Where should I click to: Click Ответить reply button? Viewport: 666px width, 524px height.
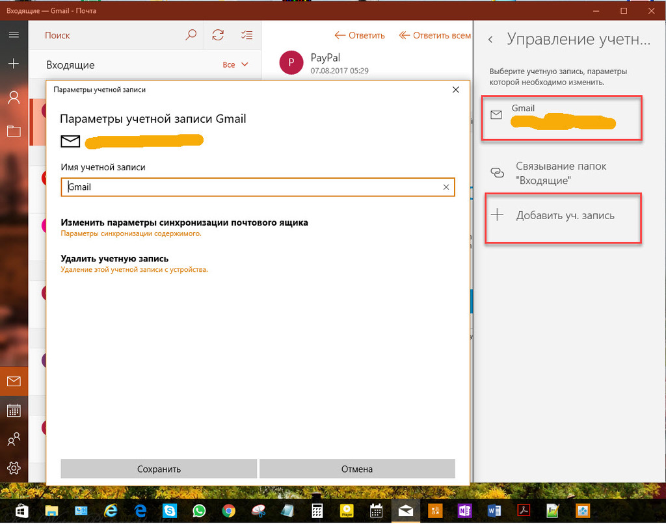(x=360, y=35)
